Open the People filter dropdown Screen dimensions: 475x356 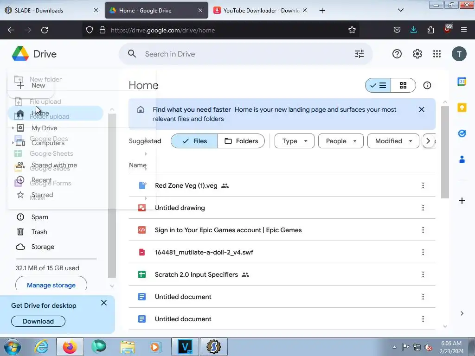(341, 141)
